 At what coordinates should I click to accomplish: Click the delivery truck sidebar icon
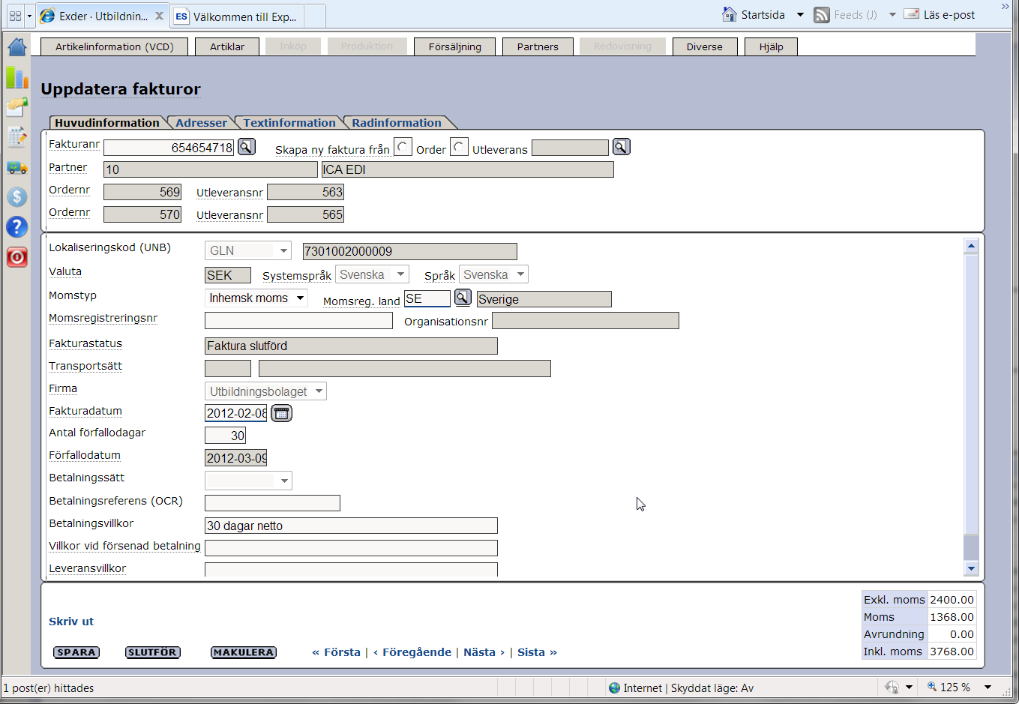[x=17, y=167]
